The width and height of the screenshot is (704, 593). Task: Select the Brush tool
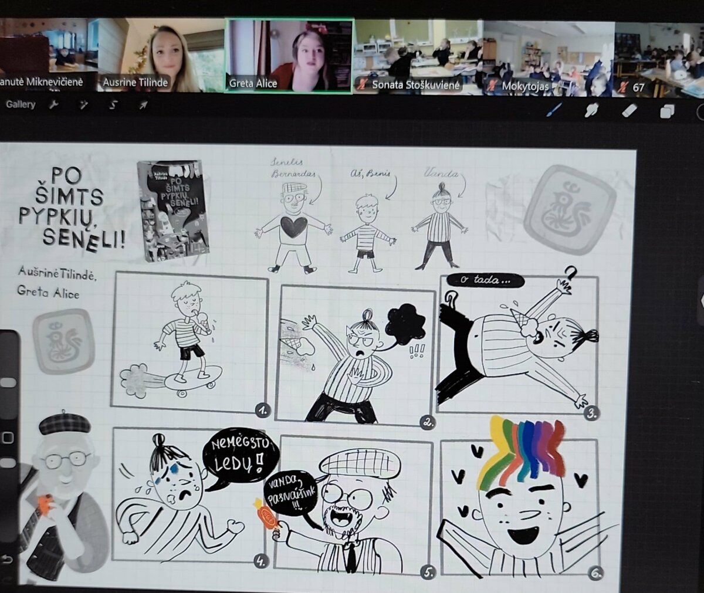554,110
